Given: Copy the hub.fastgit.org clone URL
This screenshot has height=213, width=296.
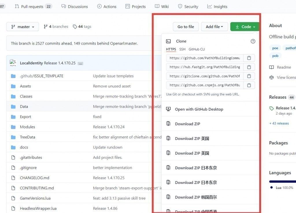Looking at the screenshot, I should (x=249, y=67).
